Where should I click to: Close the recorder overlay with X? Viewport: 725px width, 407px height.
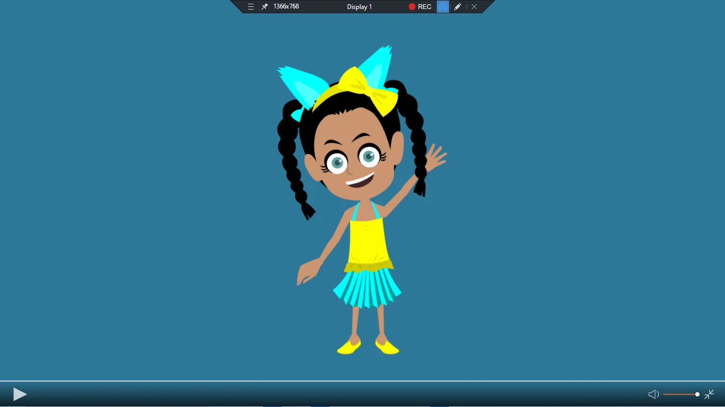click(x=474, y=6)
